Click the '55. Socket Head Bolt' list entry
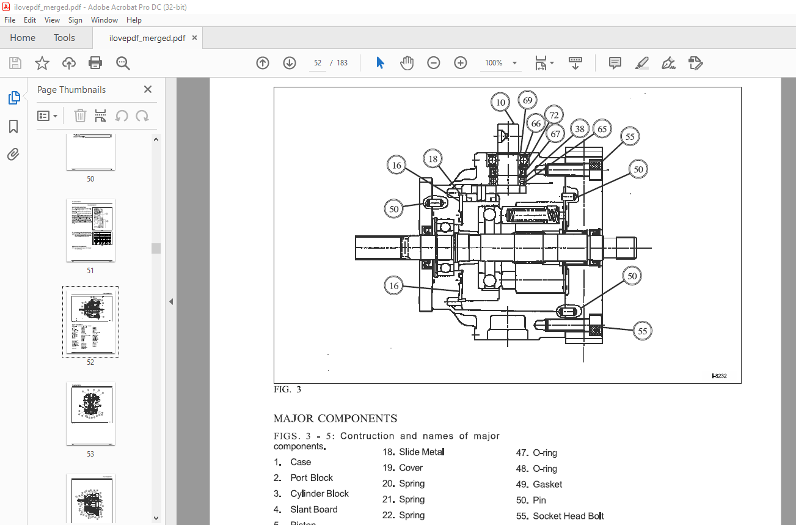Screen dimensions: 796x525 (560, 516)
